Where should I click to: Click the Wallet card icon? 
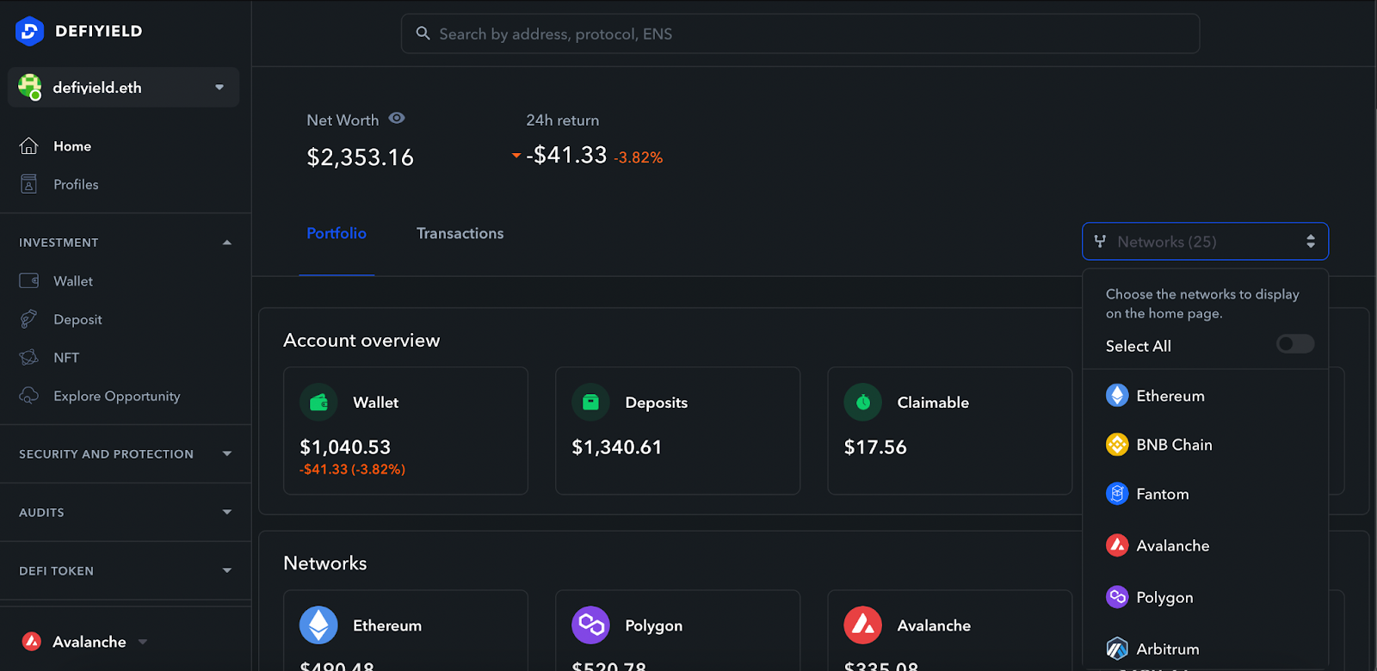coord(318,403)
